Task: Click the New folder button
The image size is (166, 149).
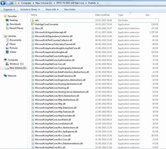Action: click(70, 9)
